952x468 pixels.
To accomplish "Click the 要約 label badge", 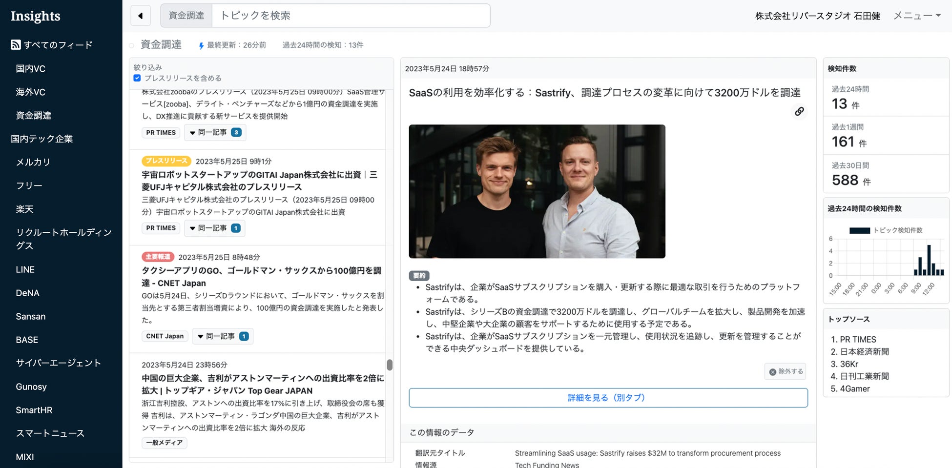I will coord(419,276).
